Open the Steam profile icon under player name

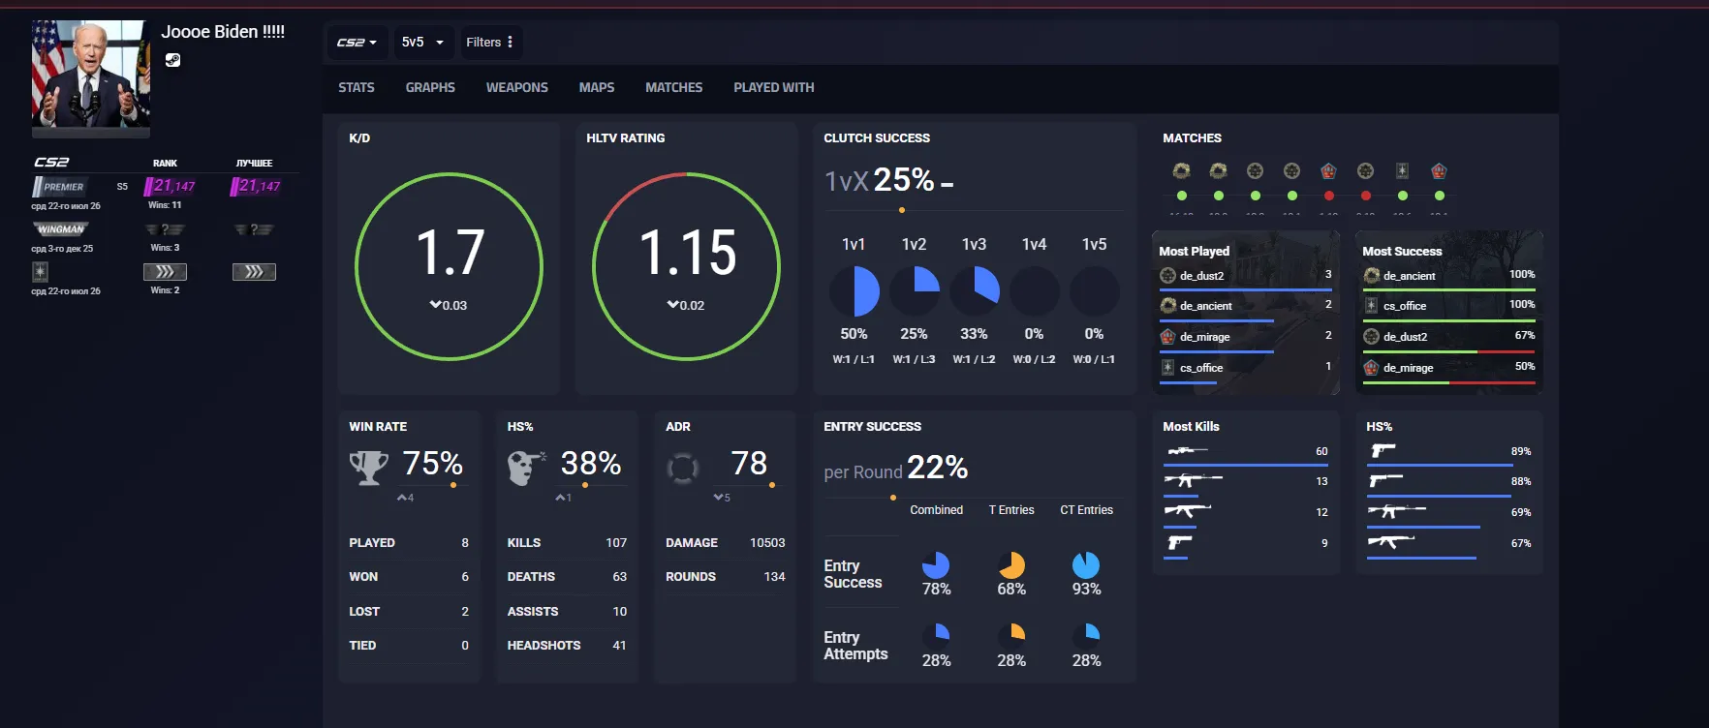pyautogui.click(x=172, y=60)
